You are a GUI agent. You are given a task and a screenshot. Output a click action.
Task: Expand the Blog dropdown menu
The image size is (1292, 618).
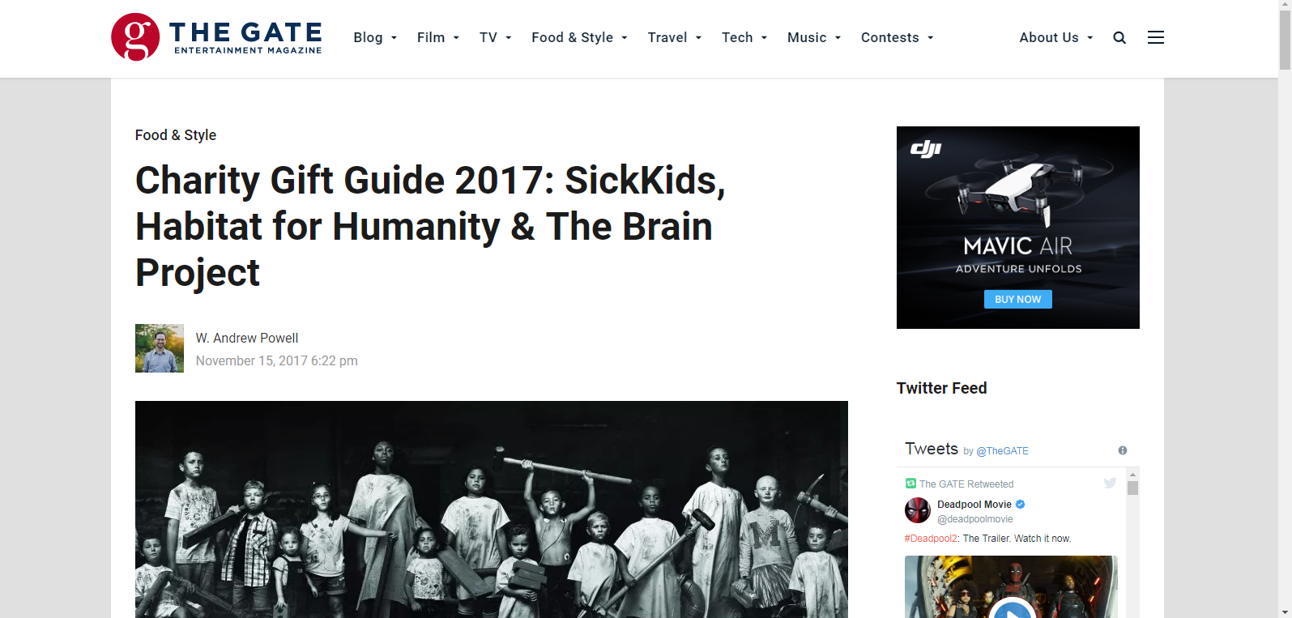(375, 37)
